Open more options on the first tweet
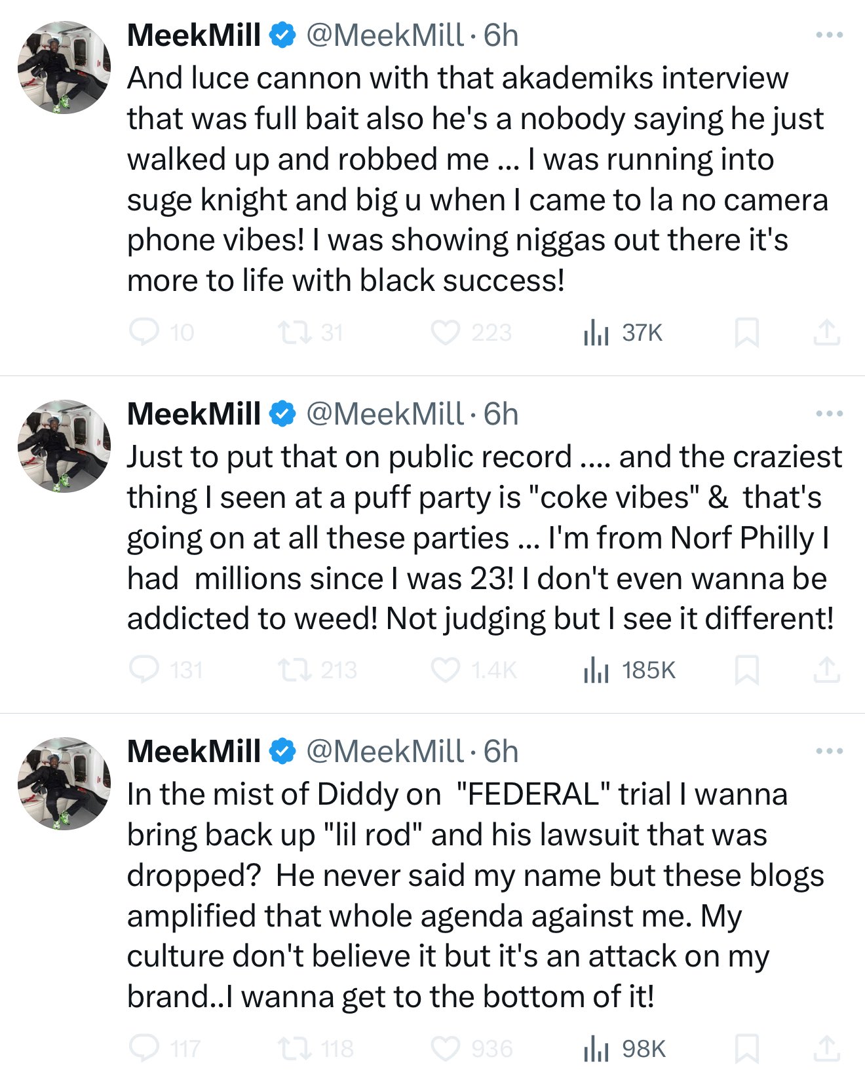Screen dimensions: 865x1074 (829, 35)
